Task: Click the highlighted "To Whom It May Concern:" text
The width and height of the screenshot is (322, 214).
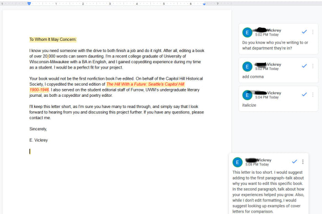Action: click(x=53, y=39)
